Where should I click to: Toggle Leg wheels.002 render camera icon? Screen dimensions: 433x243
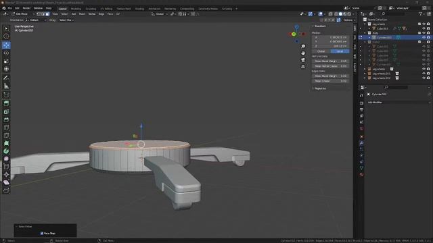pos(428,78)
